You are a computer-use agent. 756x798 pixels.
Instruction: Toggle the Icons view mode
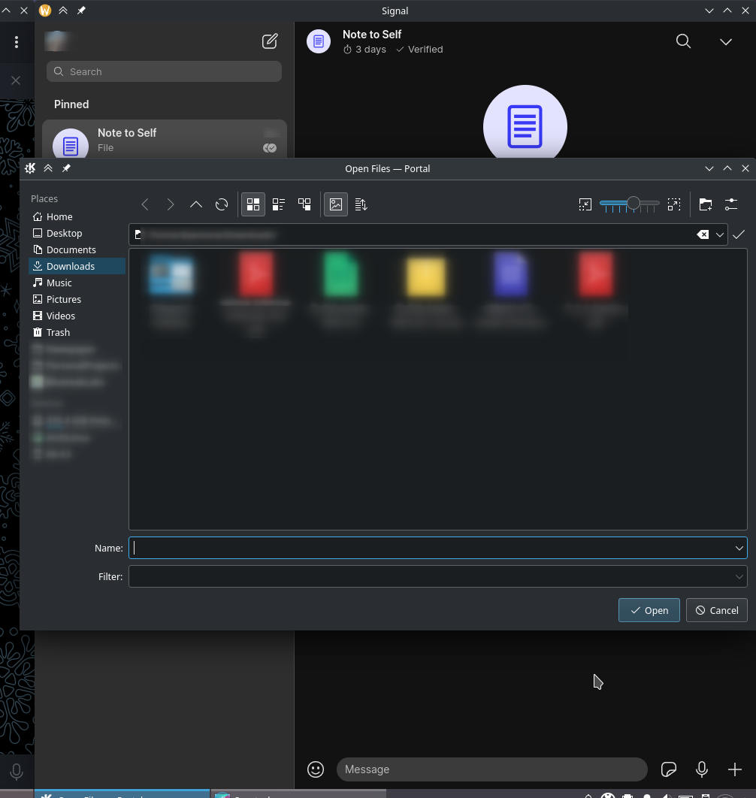click(253, 204)
